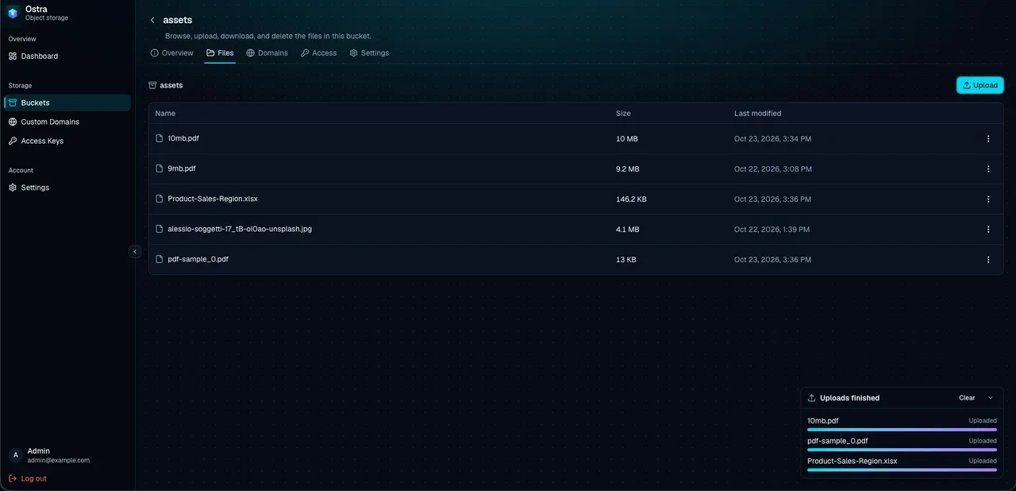The width and height of the screenshot is (1016, 491).
Task: Click the back arrow beside assets title
Action: coord(152,20)
